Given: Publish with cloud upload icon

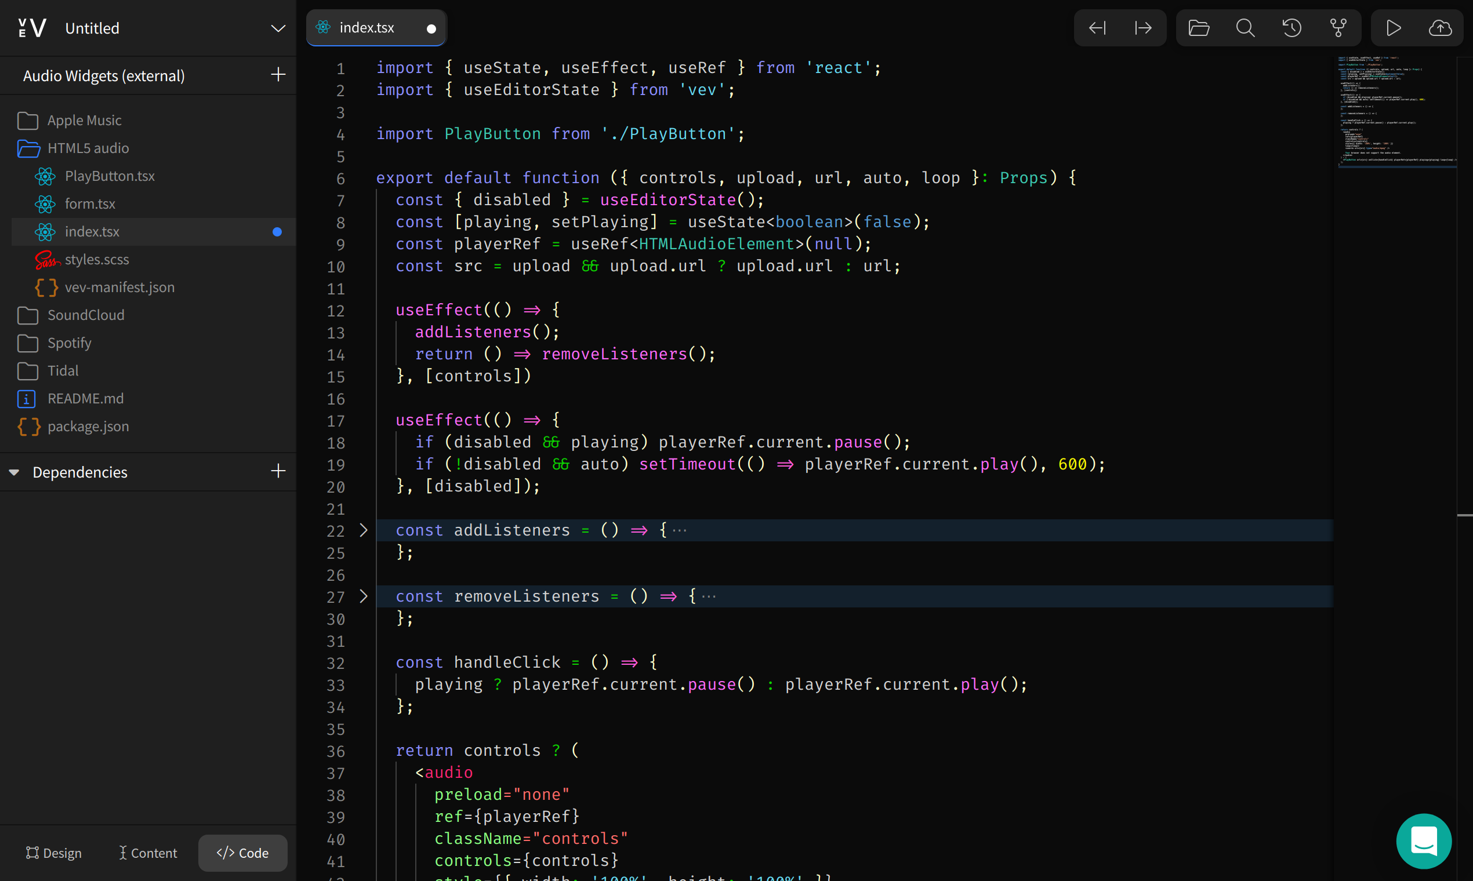Looking at the screenshot, I should (1440, 28).
